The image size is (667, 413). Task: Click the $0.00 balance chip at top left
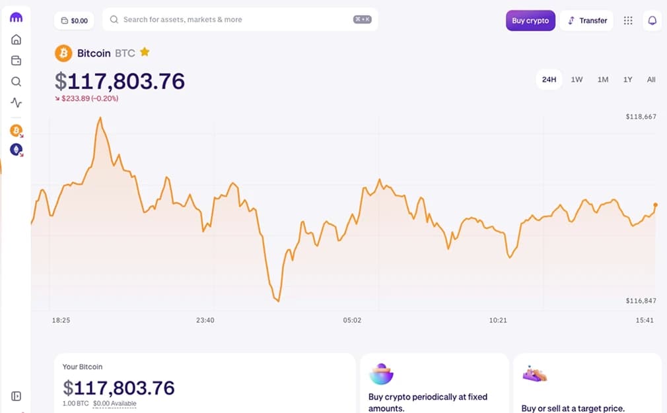tap(74, 20)
